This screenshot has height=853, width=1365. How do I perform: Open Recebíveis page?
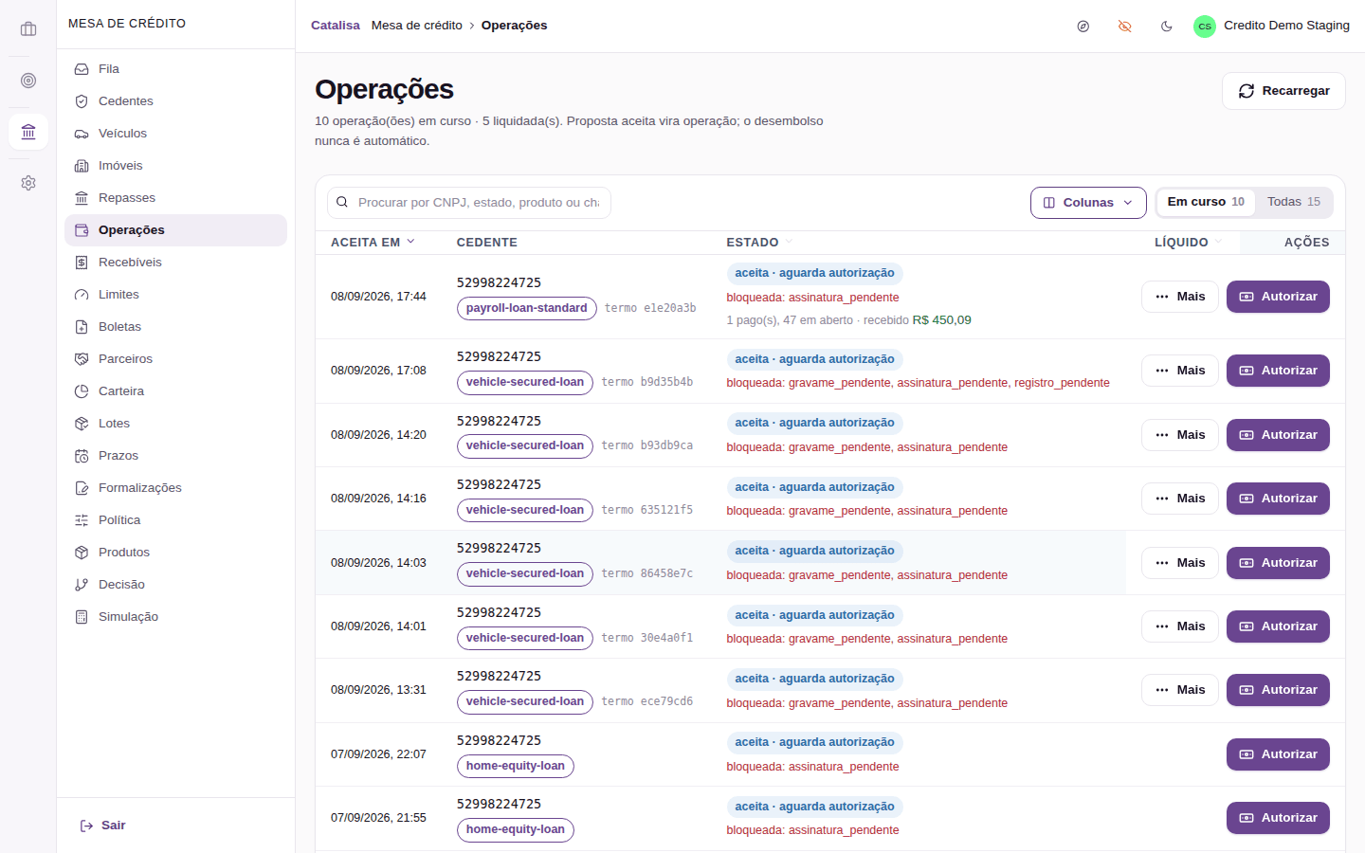pyautogui.click(x=175, y=263)
